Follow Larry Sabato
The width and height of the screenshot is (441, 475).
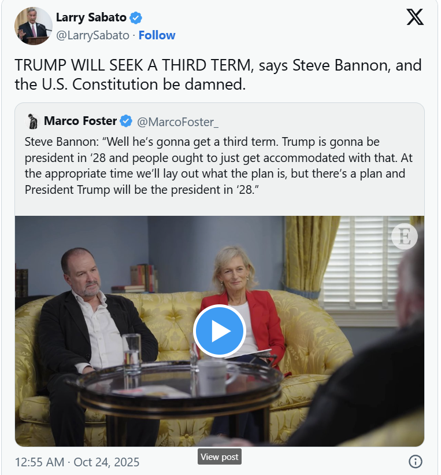pos(157,35)
